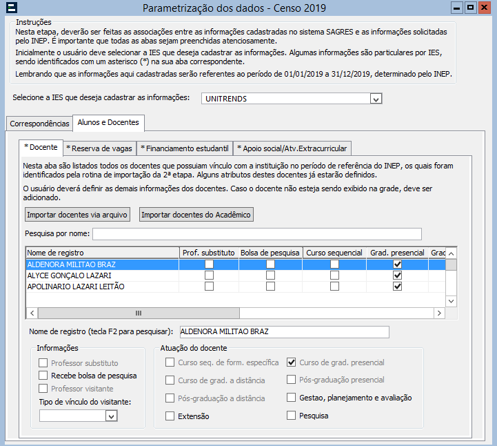
Task: Toggle Gestao, planejamento e avaliação checkbox
Action: pyautogui.click(x=292, y=398)
